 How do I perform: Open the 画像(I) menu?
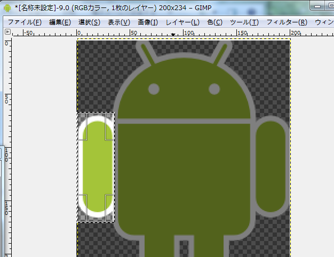point(148,22)
